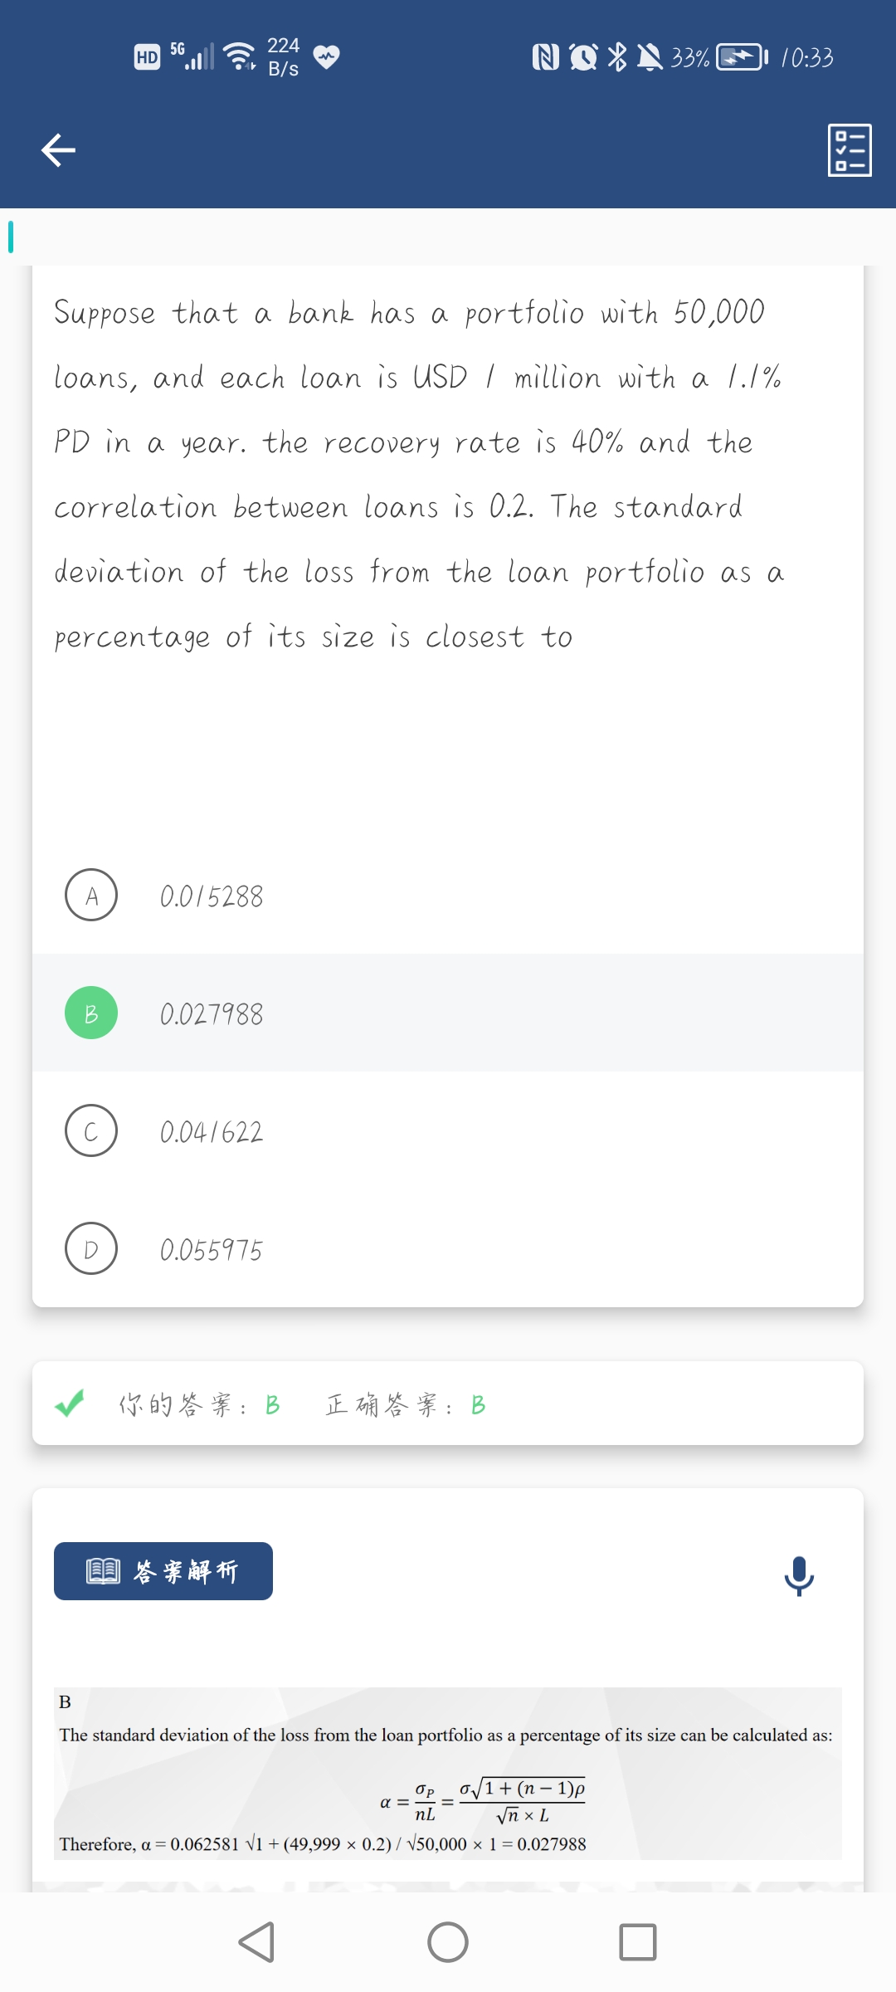This screenshot has width=896, height=1992.
Task: Tap the question text paragraph
Action: pyautogui.click(x=419, y=474)
